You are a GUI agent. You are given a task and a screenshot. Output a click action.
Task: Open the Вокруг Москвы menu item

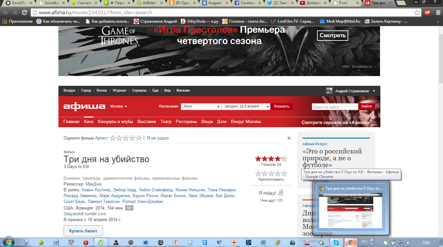coord(246,122)
